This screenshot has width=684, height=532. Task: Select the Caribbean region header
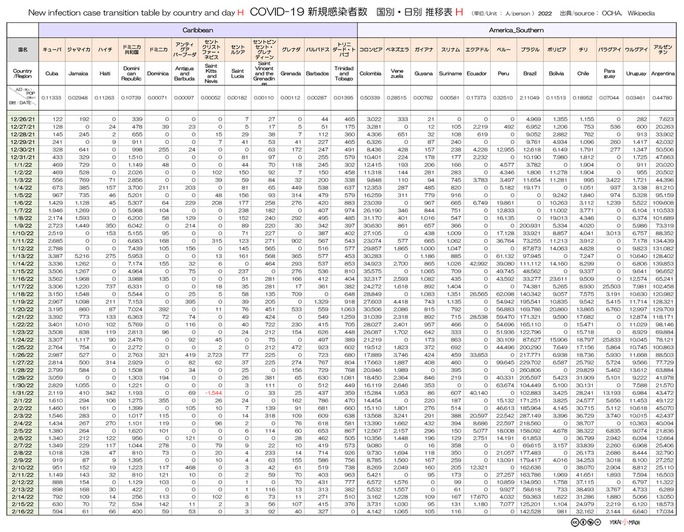coord(198,29)
